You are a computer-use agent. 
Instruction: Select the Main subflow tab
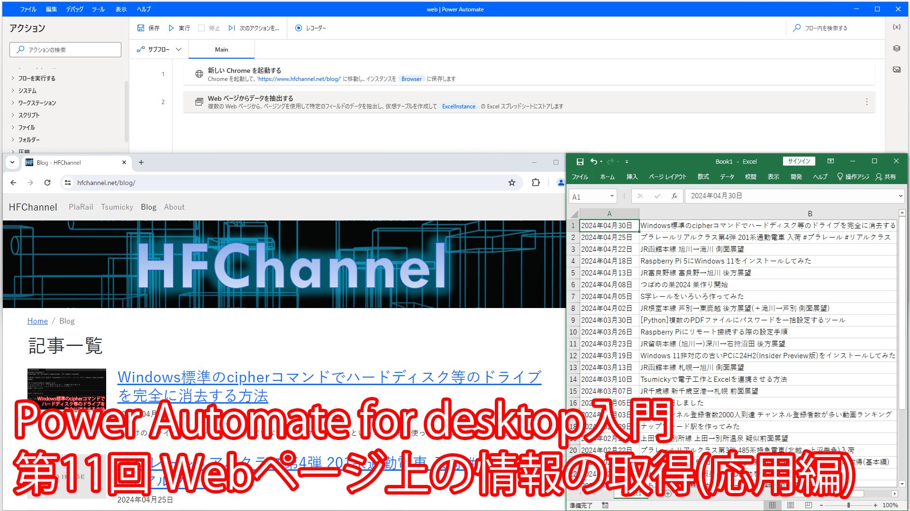(221, 49)
